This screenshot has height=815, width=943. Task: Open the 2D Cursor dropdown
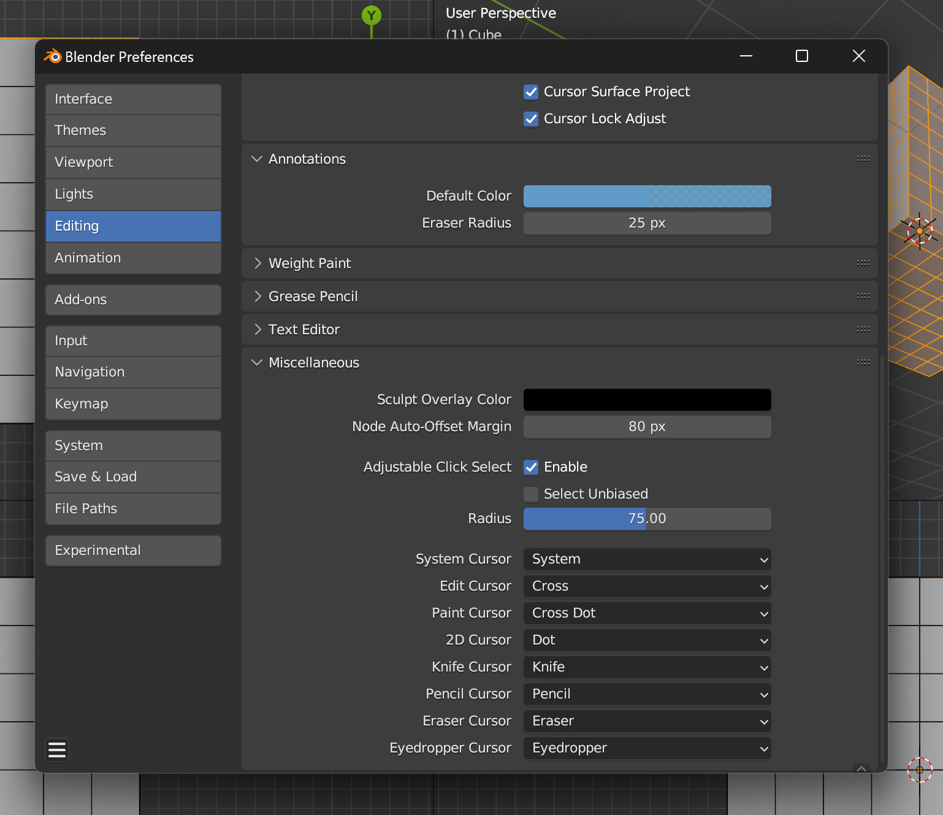(x=647, y=640)
